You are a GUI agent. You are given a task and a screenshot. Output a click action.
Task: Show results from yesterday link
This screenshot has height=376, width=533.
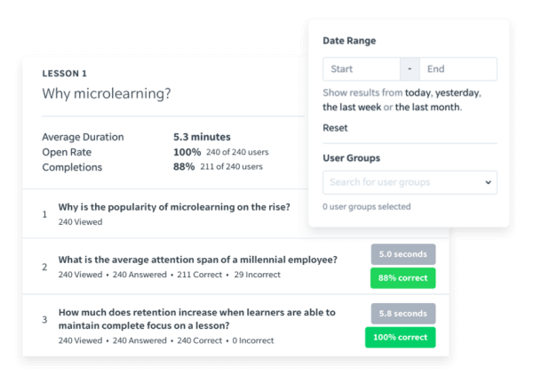(457, 92)
